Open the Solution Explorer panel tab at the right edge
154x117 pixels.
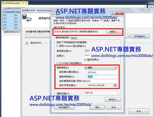151,3
